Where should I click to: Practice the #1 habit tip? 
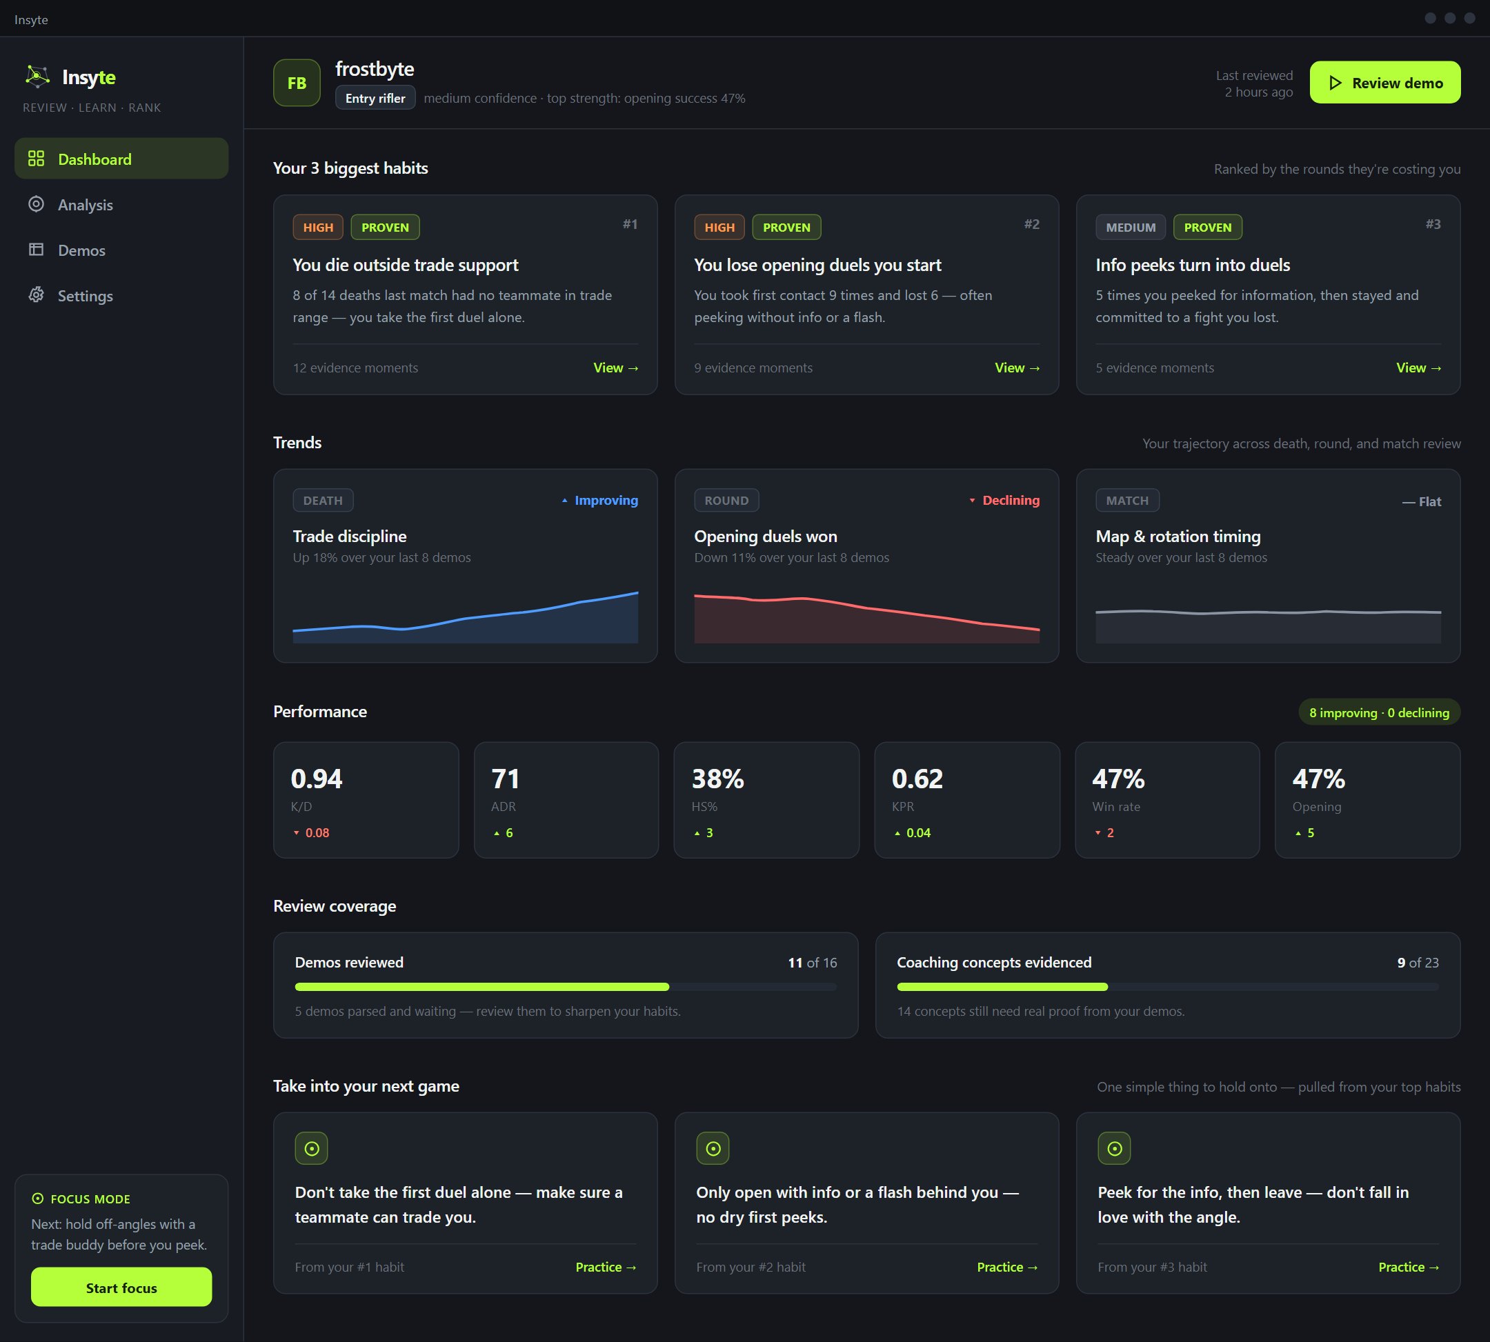606,1267
